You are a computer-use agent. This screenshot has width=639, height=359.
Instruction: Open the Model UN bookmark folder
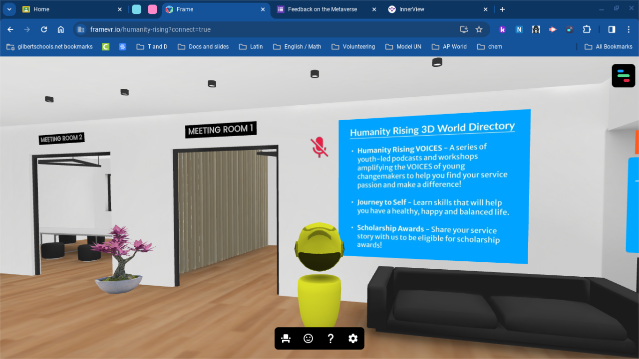(x=403, y=47)
